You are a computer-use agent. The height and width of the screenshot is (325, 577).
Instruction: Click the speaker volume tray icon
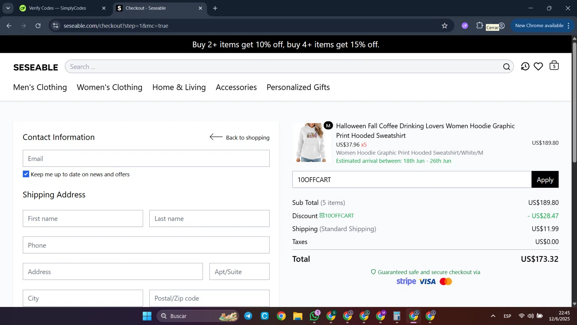point(530,316)
